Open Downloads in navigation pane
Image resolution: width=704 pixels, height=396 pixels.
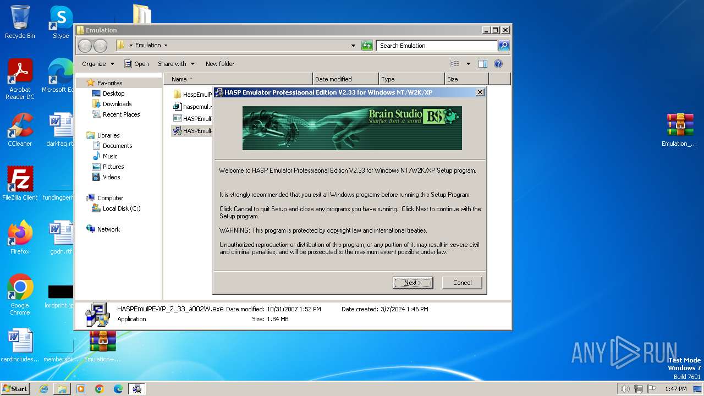pos(117,104)
